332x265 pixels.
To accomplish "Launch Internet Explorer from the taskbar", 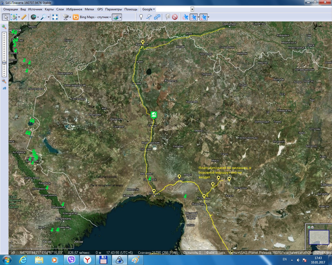I will (x=23, y=260).
